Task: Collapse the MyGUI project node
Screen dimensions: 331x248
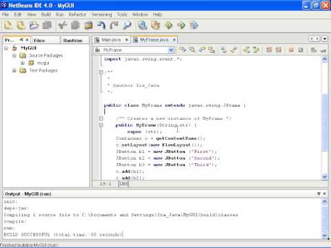Action: (6, 48)
